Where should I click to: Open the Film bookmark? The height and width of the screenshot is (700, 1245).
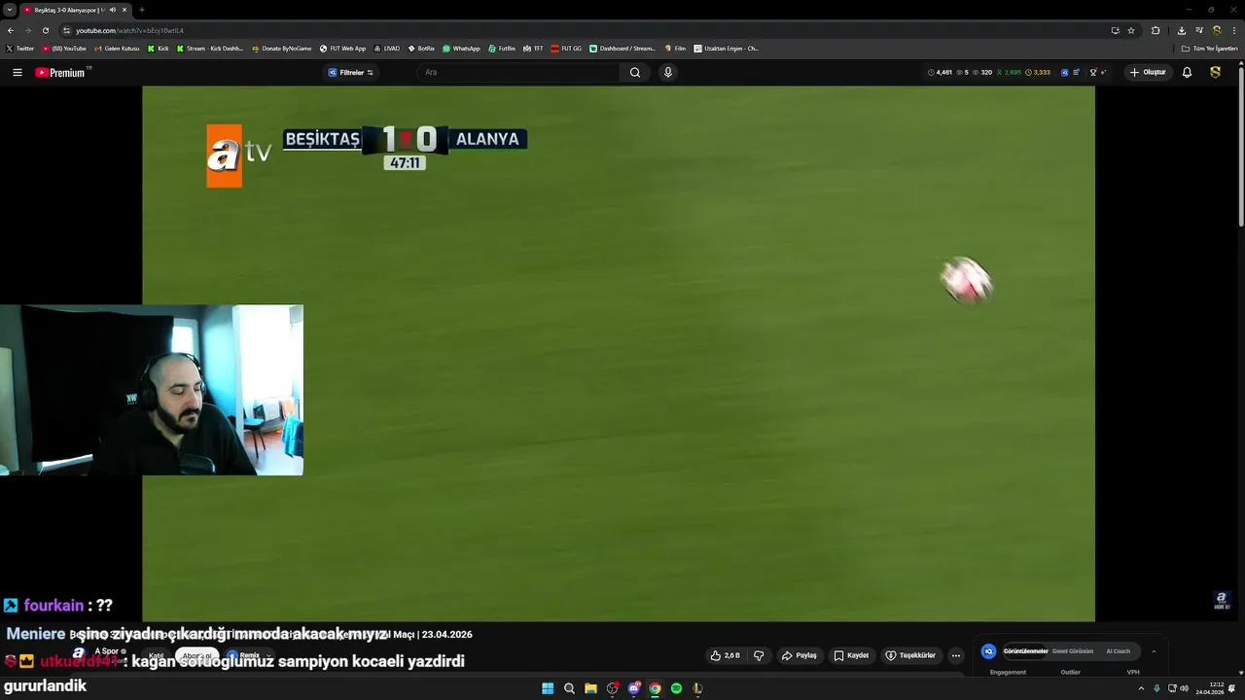[x=675, y=48]
